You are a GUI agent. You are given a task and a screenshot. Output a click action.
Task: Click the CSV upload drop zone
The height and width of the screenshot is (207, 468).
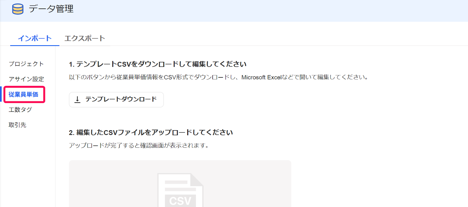[x=180, y=184]
